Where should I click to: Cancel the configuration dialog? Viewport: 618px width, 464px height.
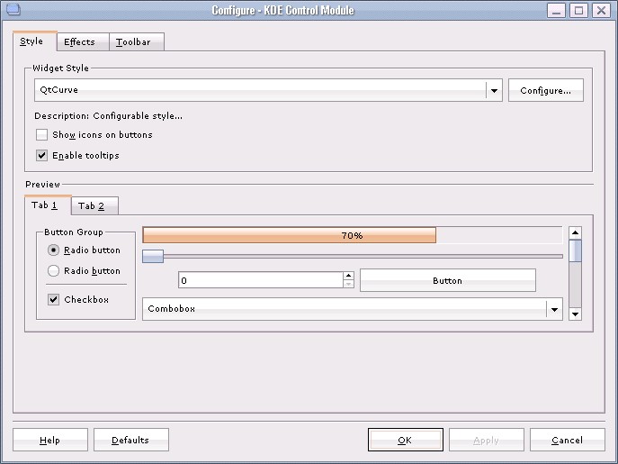(x=567, y=440)
